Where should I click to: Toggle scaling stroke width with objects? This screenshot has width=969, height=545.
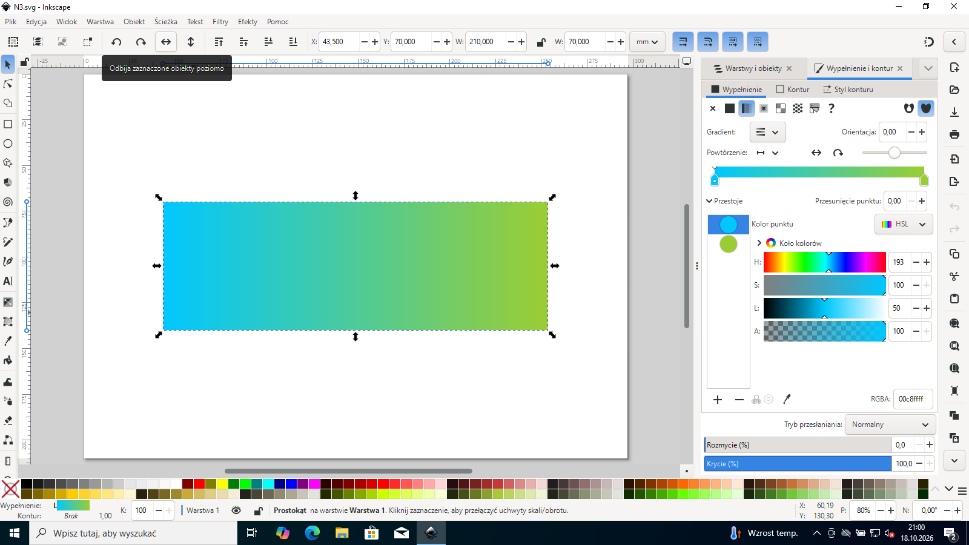click(683, 42)
